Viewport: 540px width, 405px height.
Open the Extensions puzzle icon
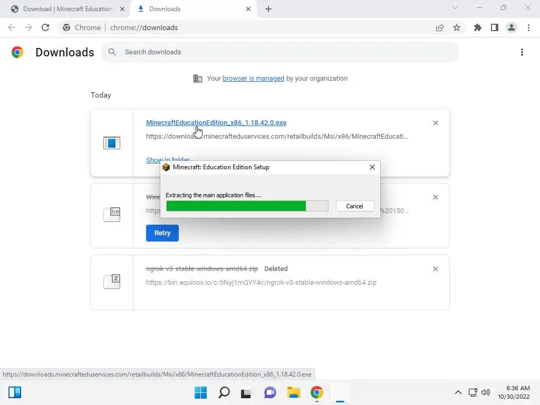point(477,27)
